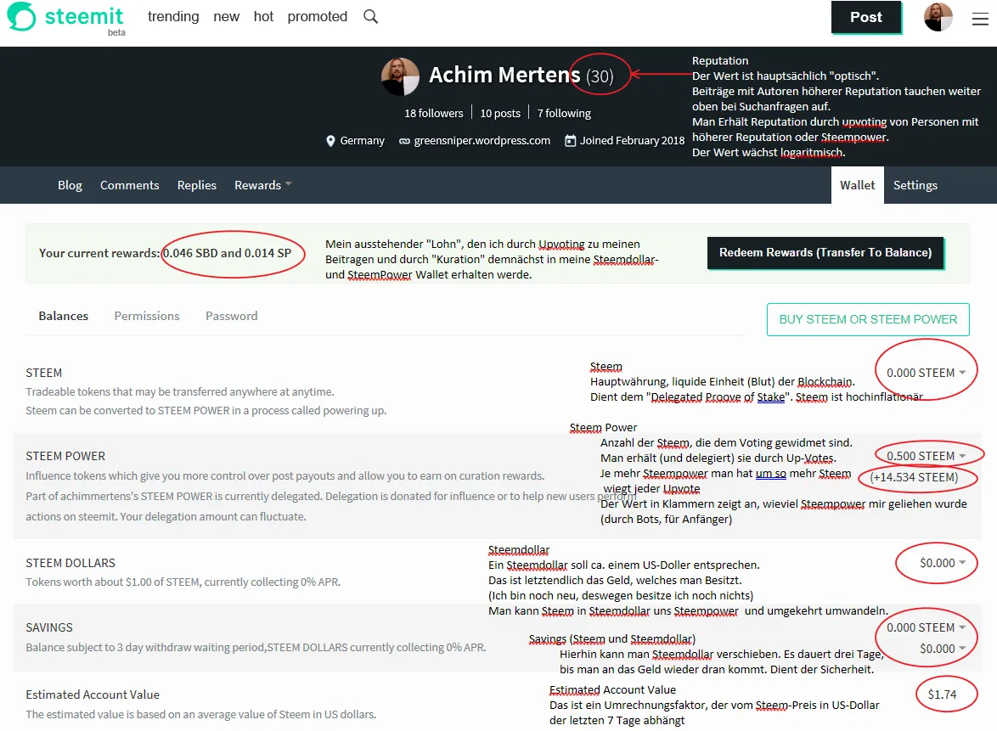
Task: Open the promoted posts feed
Action: pyautogui.click(x=318, y=16)
